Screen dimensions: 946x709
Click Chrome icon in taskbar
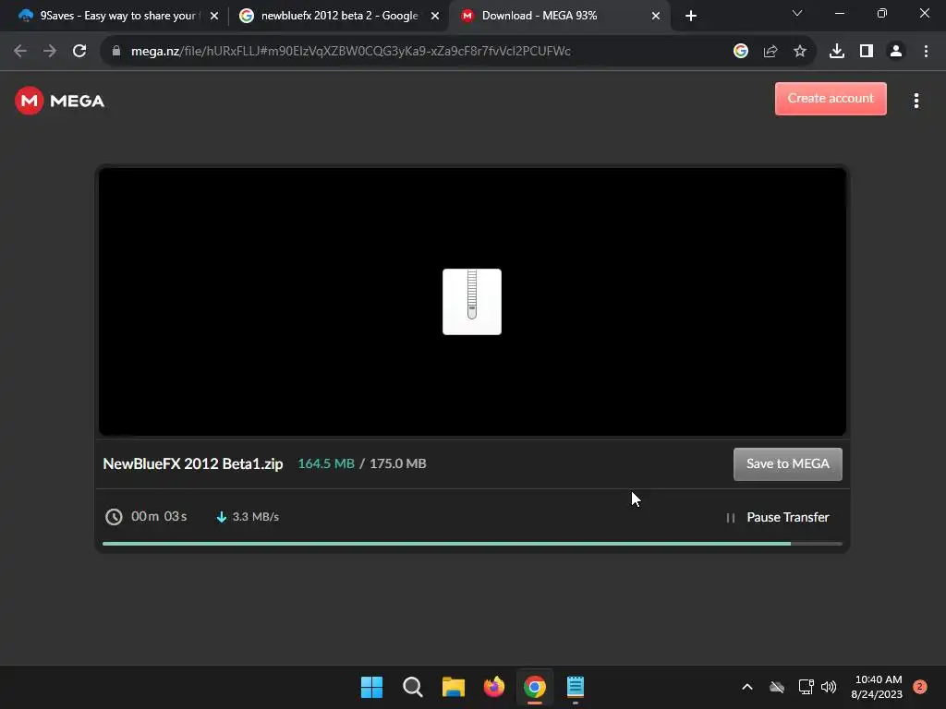click(535, 687)
